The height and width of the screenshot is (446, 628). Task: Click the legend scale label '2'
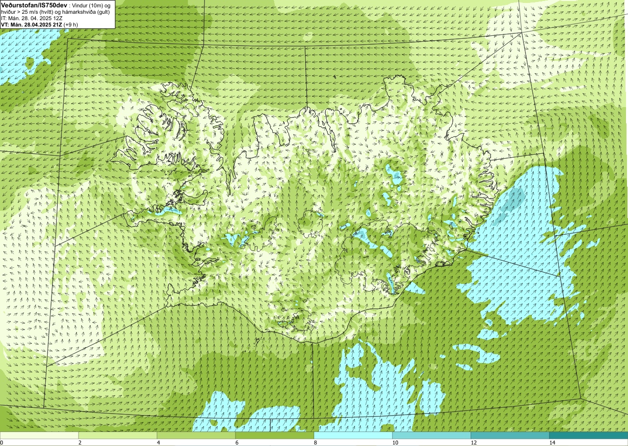(x=80, y=443)
